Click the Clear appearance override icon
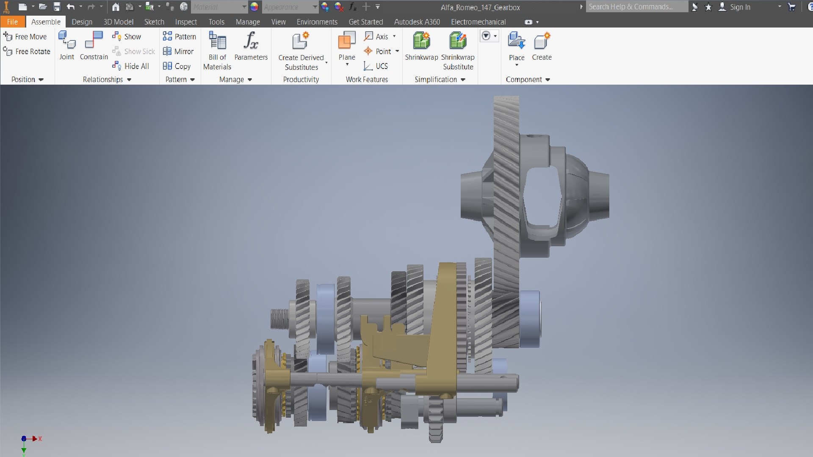Image resolution: width=813 pixels, height=457 pixels. [x=339, y=7]
